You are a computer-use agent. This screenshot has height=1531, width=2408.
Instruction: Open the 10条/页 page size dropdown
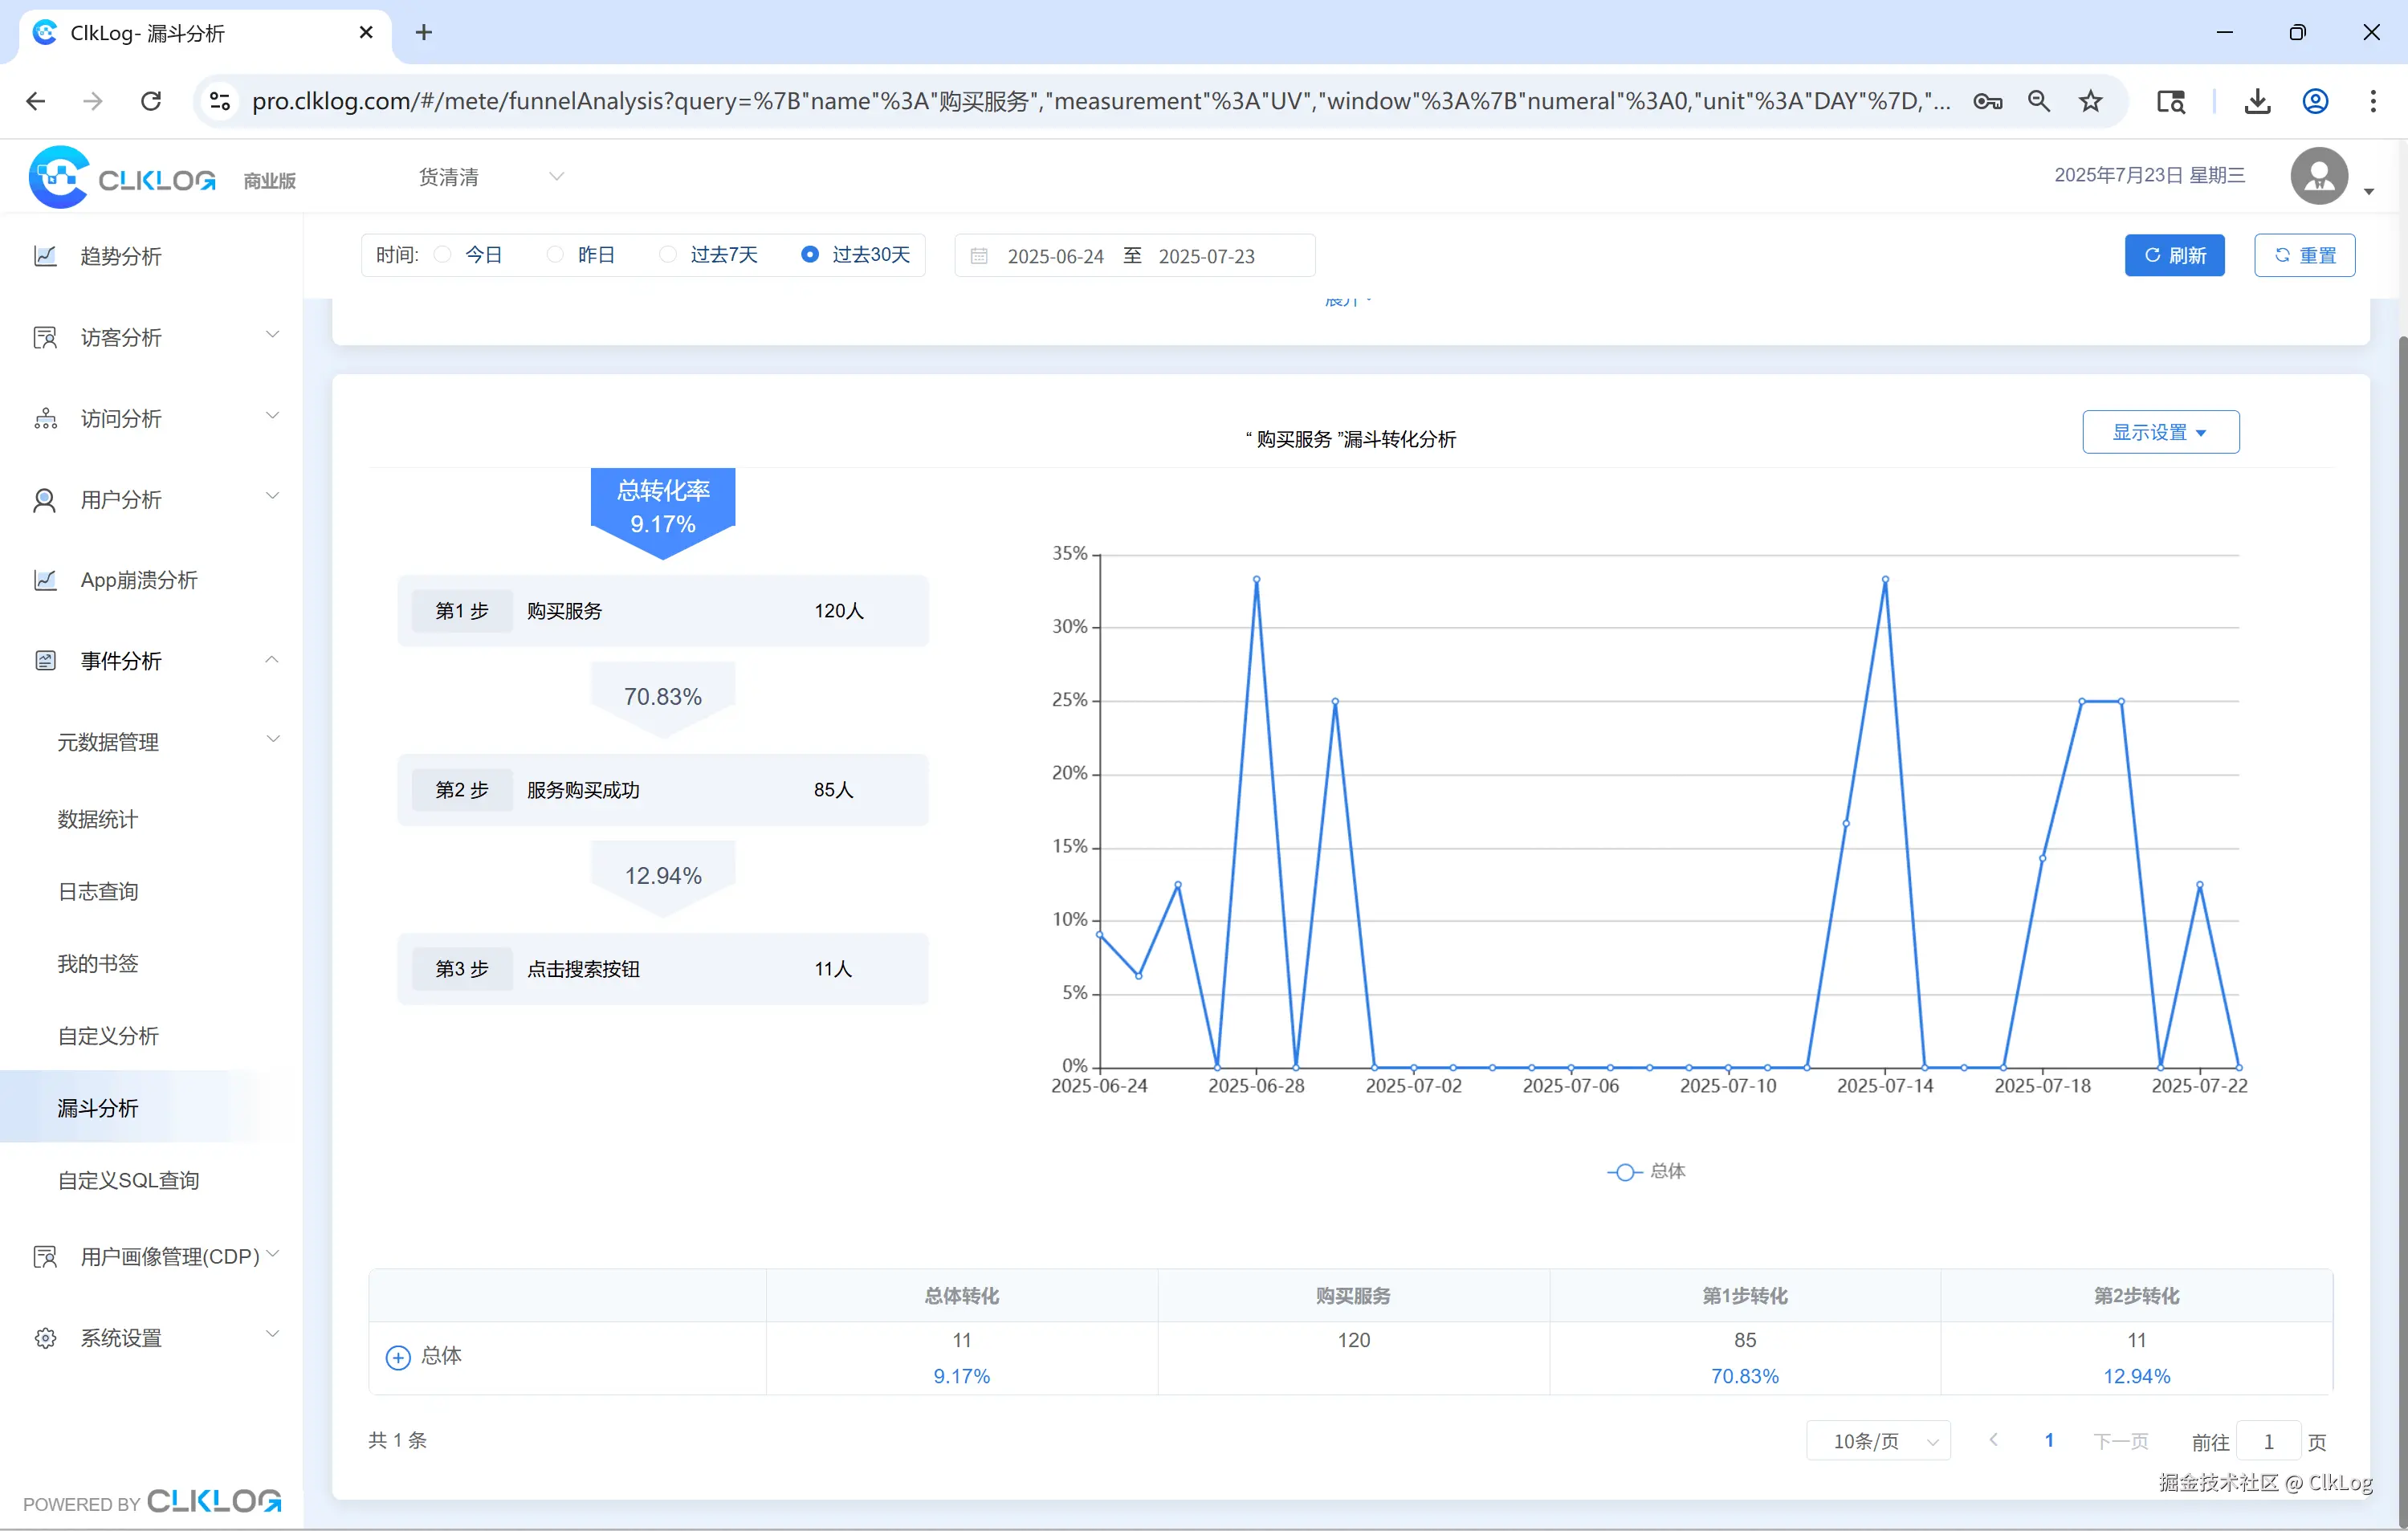tap(1877, 1441)
